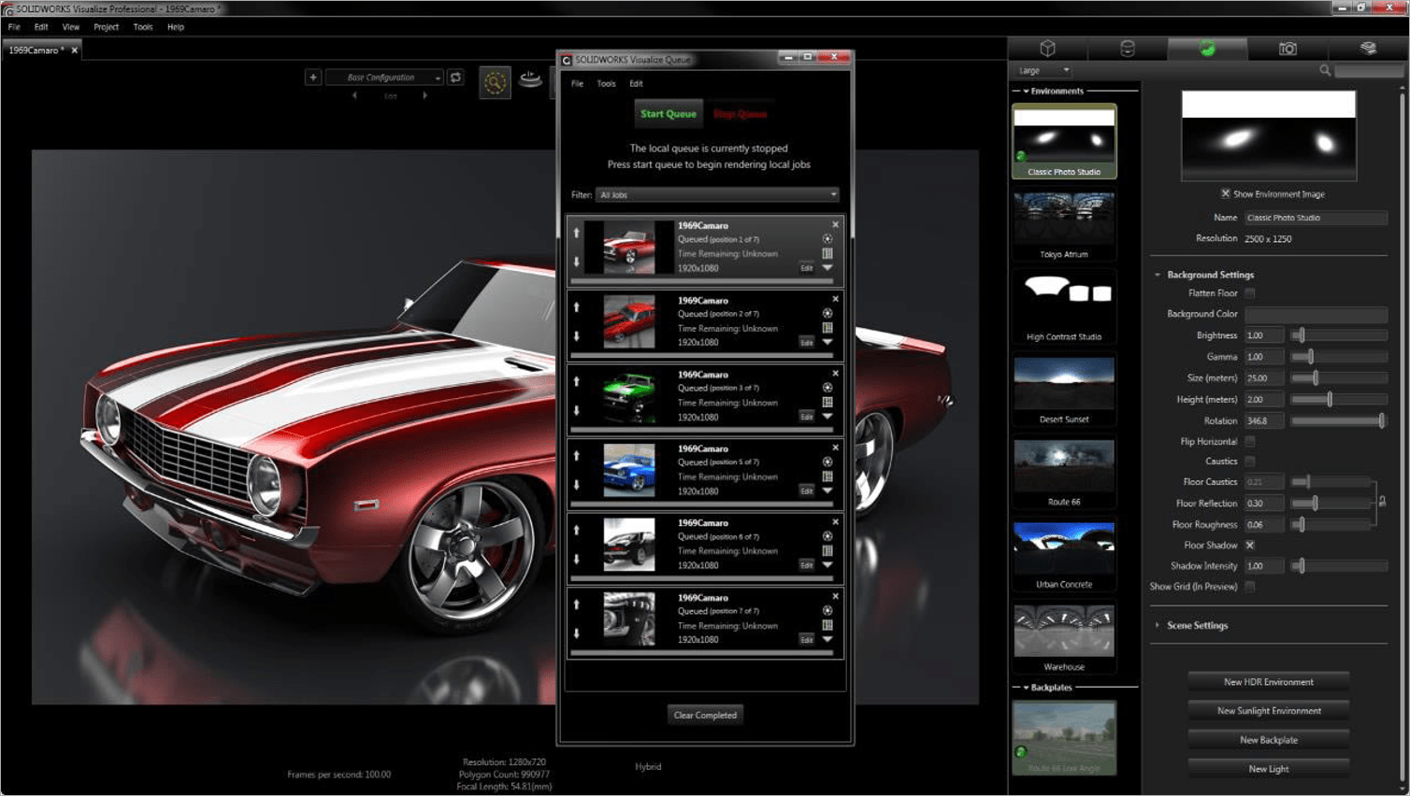The height and width of the screenshot is (796, 1410).
Task: Click the Start Queue button
Action: (668, 114)
